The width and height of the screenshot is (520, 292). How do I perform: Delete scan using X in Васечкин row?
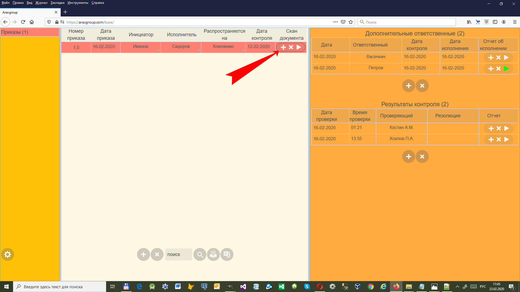(x=498, y=58)
